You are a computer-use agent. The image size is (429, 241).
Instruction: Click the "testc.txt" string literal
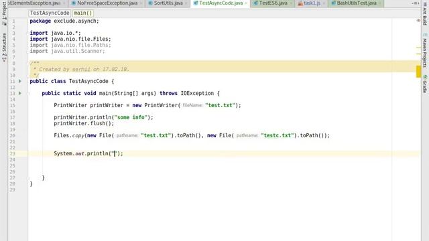click(278, 135)
